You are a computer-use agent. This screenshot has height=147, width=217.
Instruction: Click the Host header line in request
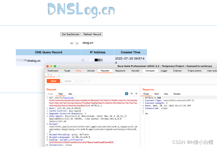pyautogui.click(x=65, y=108)
